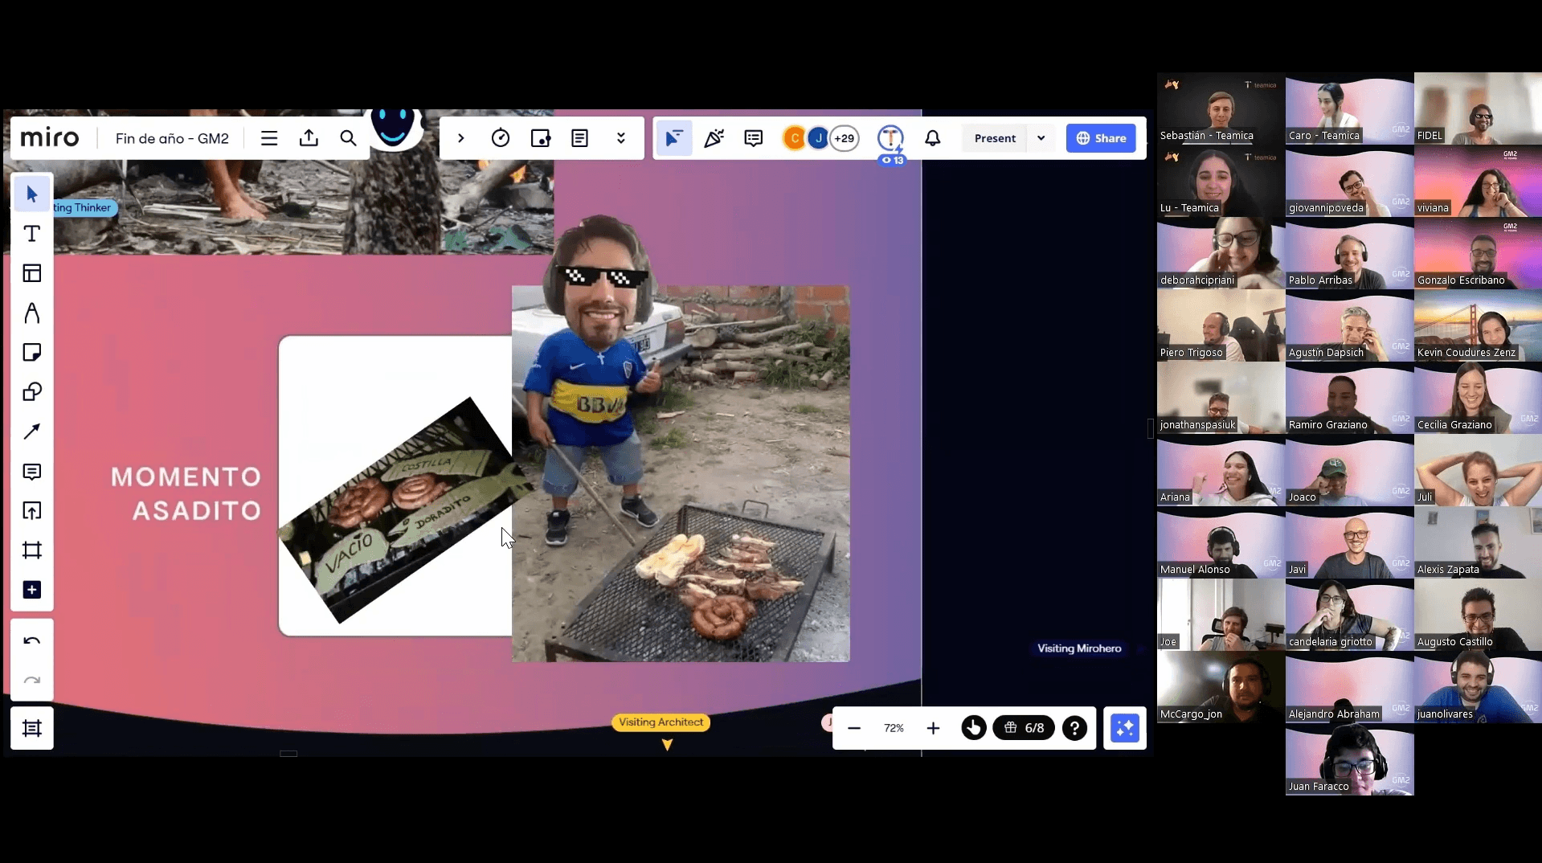Select Juan Faracco video tile
Image resolution: width=1542 pixels, height=863 pixels.
[1349, 759]
